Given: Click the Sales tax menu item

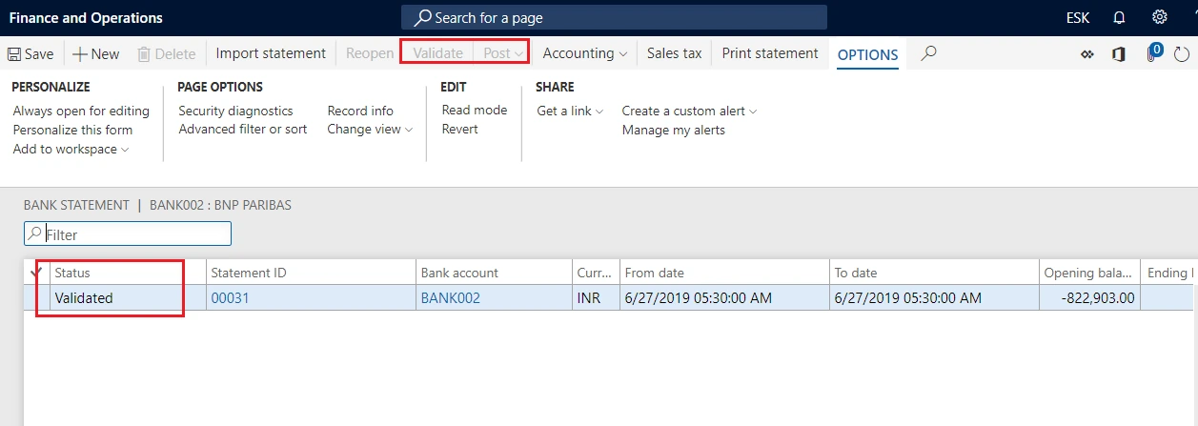Looking at the screenshot, I should [x=674, y=53].
